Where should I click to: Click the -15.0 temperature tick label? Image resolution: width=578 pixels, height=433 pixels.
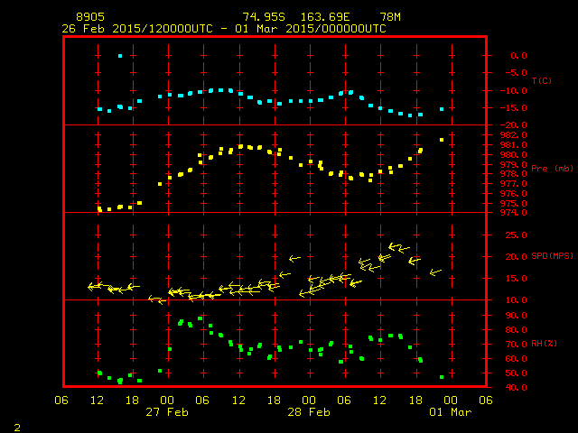514,108
